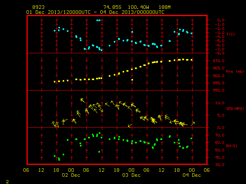This screenshot has width=246, height=184.
Task: Click the 74.85S latitude value
Action: coord(112,7)
